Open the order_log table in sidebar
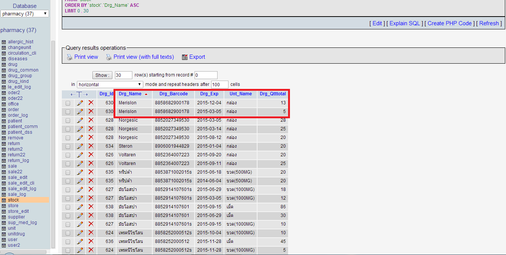 pyautogui.click(x=18, y=115)
